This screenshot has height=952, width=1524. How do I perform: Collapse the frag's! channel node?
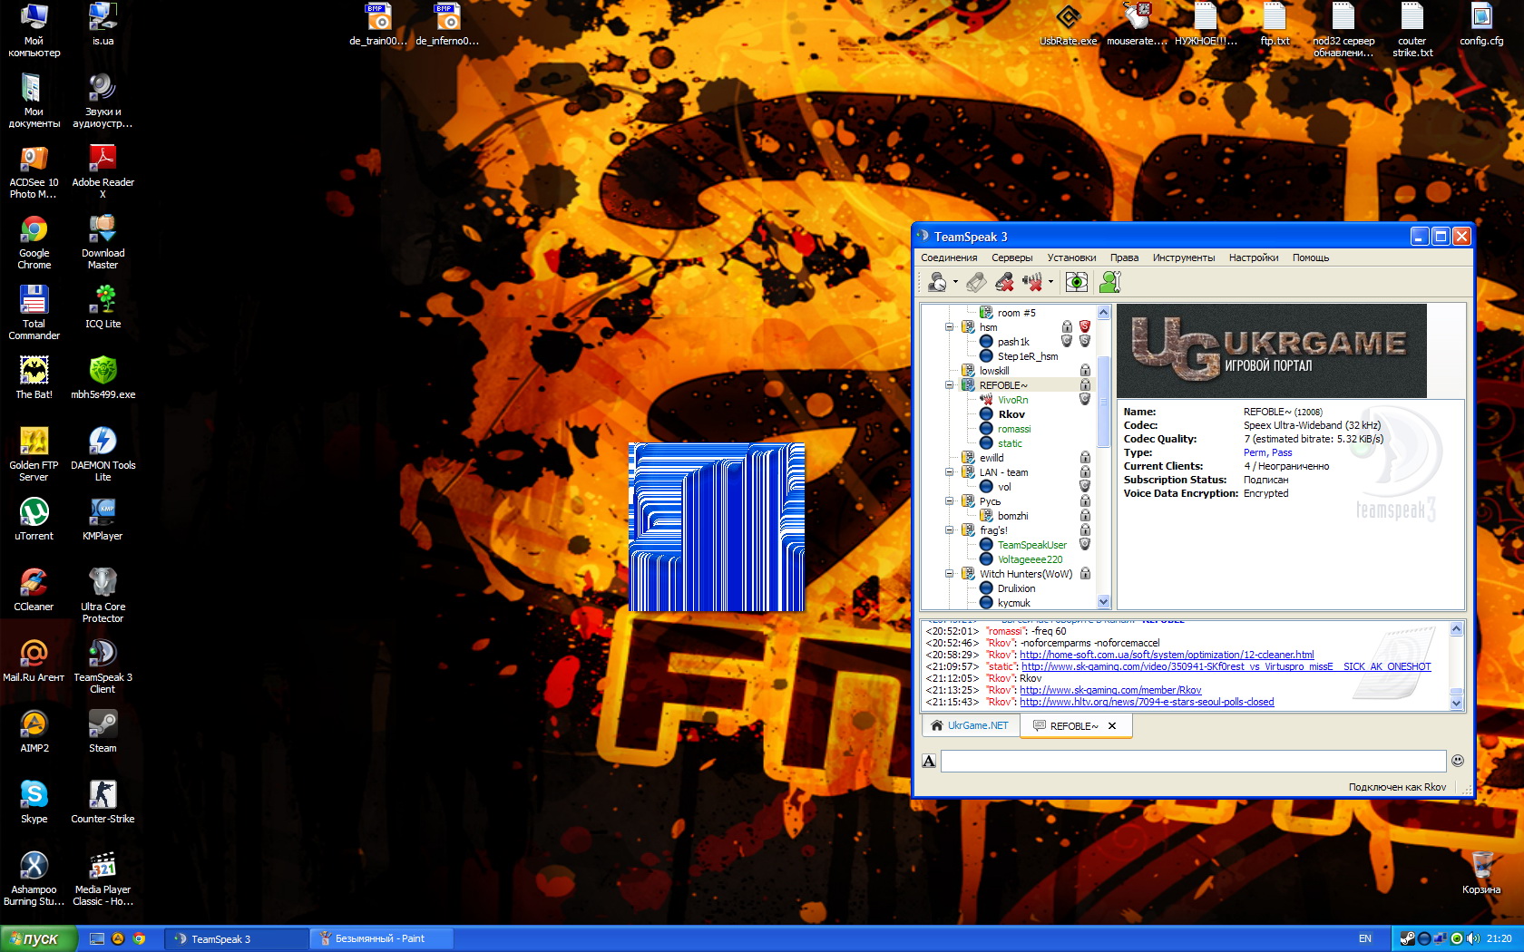click(x=950, y=530)
